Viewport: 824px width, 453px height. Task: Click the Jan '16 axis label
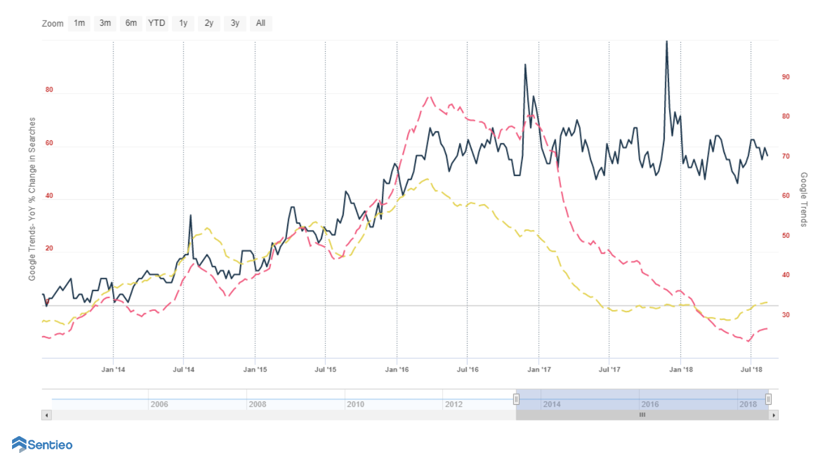pos(397,369)
